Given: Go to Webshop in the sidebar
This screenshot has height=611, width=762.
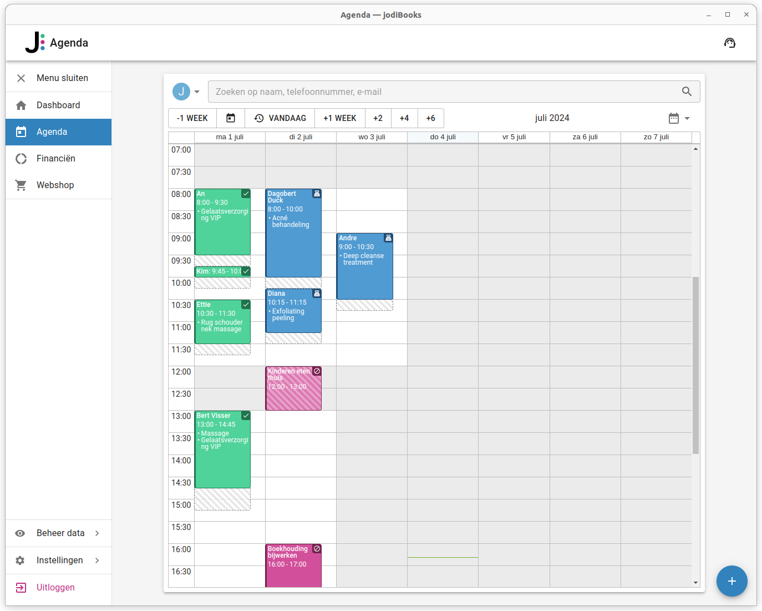Looking at the screenshot, I should 58,185.
